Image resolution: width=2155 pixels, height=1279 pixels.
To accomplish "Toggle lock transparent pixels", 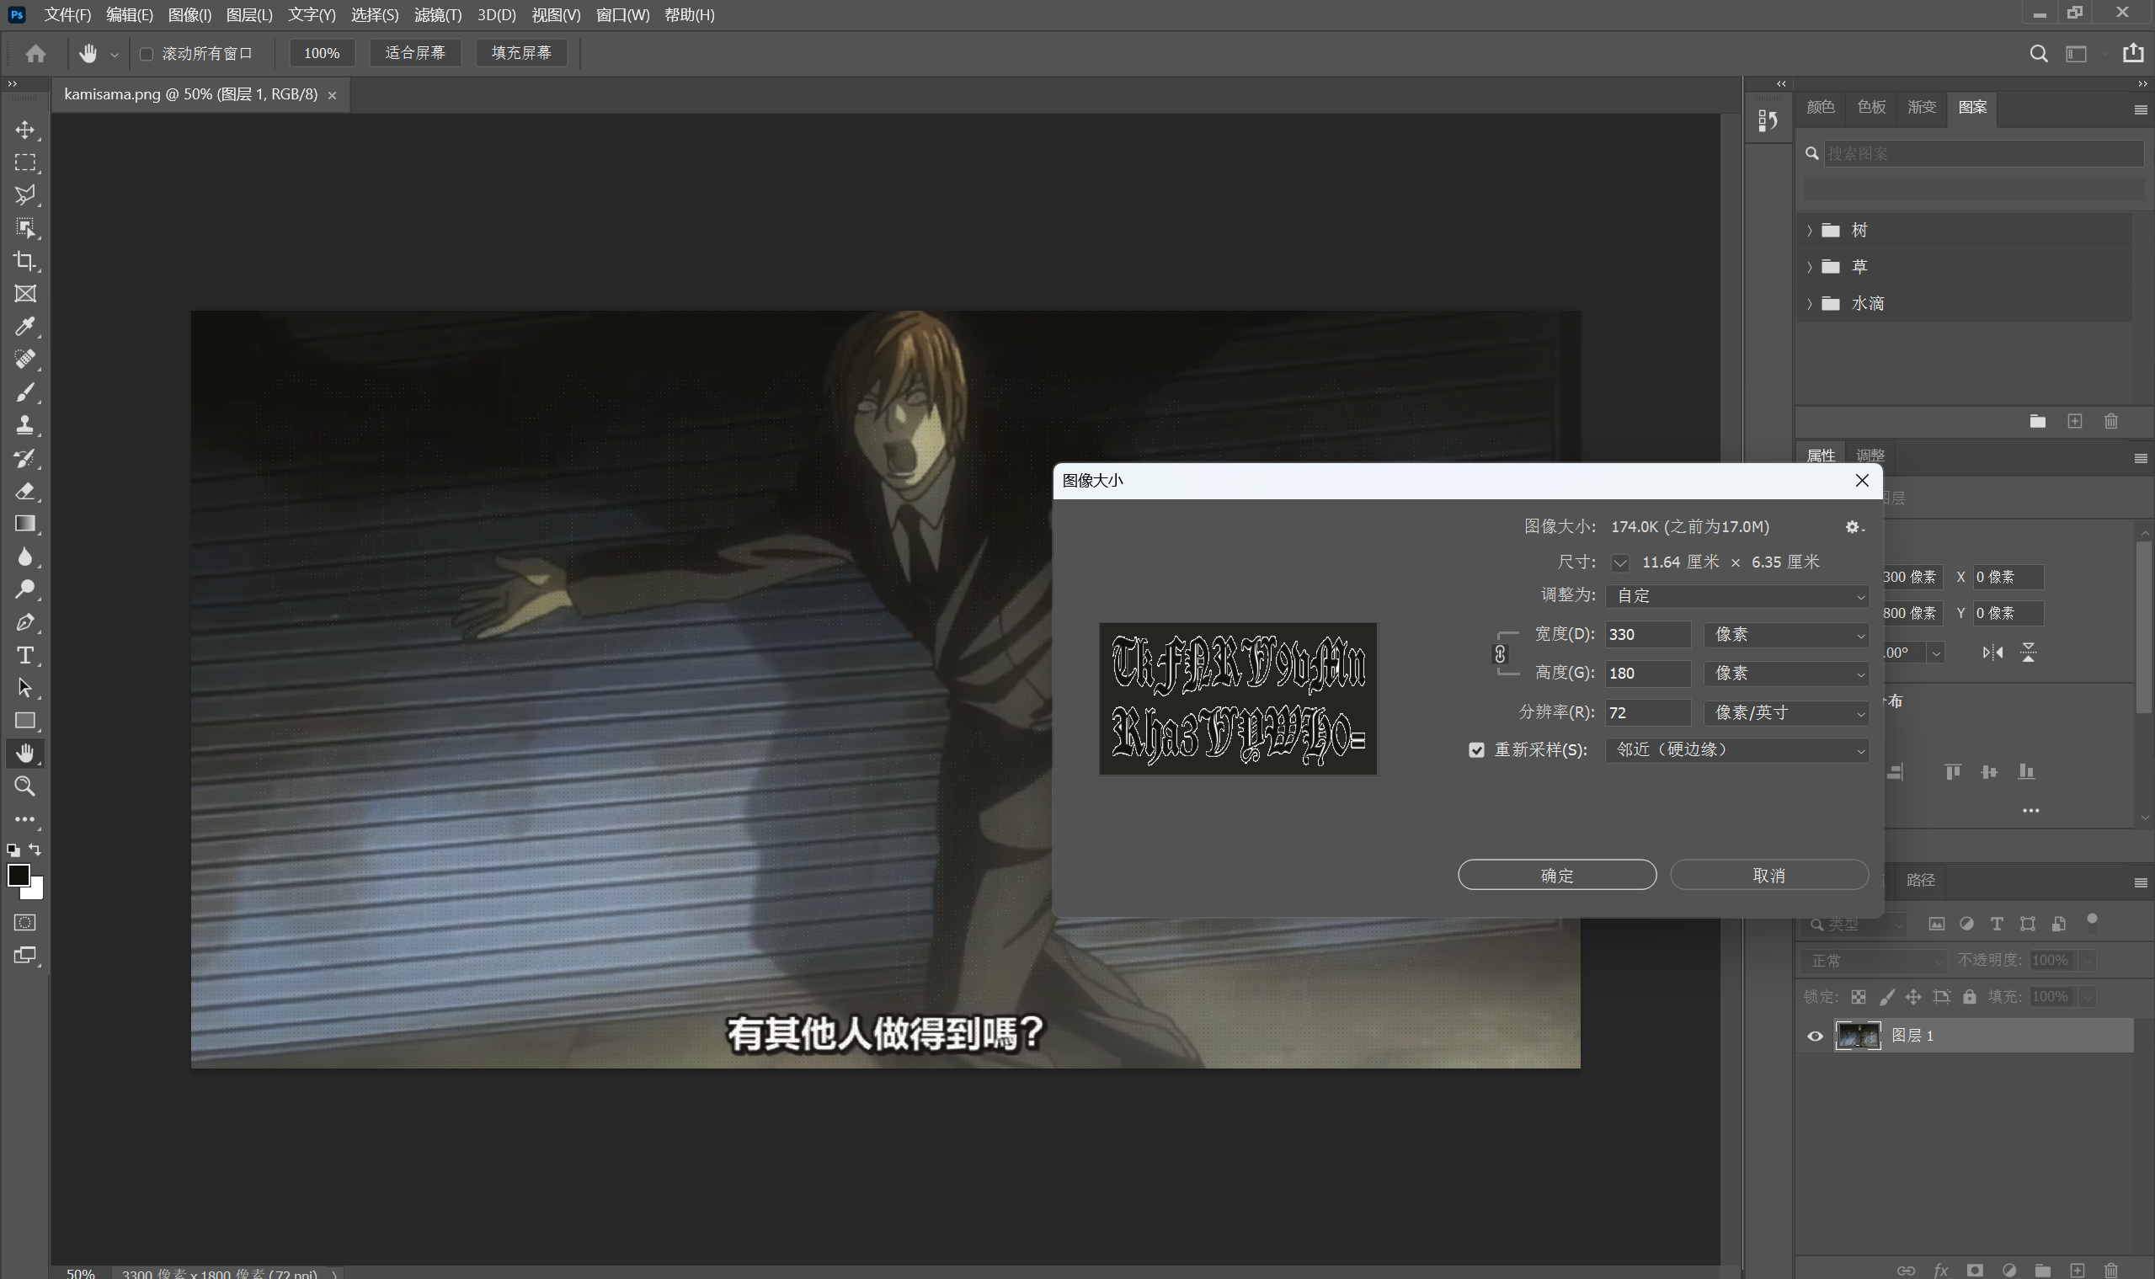I will click(1859, 997).
